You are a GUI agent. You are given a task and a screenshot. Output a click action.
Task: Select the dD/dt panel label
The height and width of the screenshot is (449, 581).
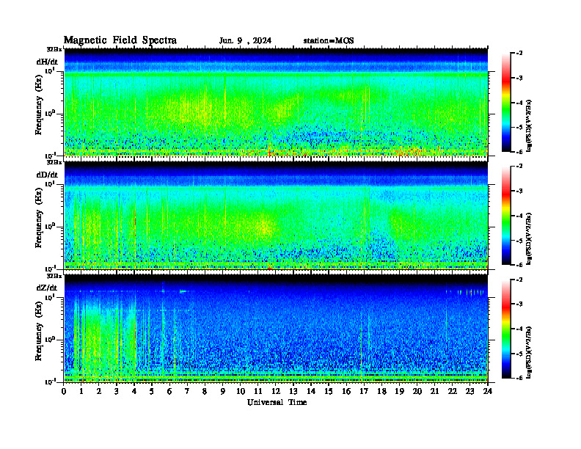tap(47, 175)
